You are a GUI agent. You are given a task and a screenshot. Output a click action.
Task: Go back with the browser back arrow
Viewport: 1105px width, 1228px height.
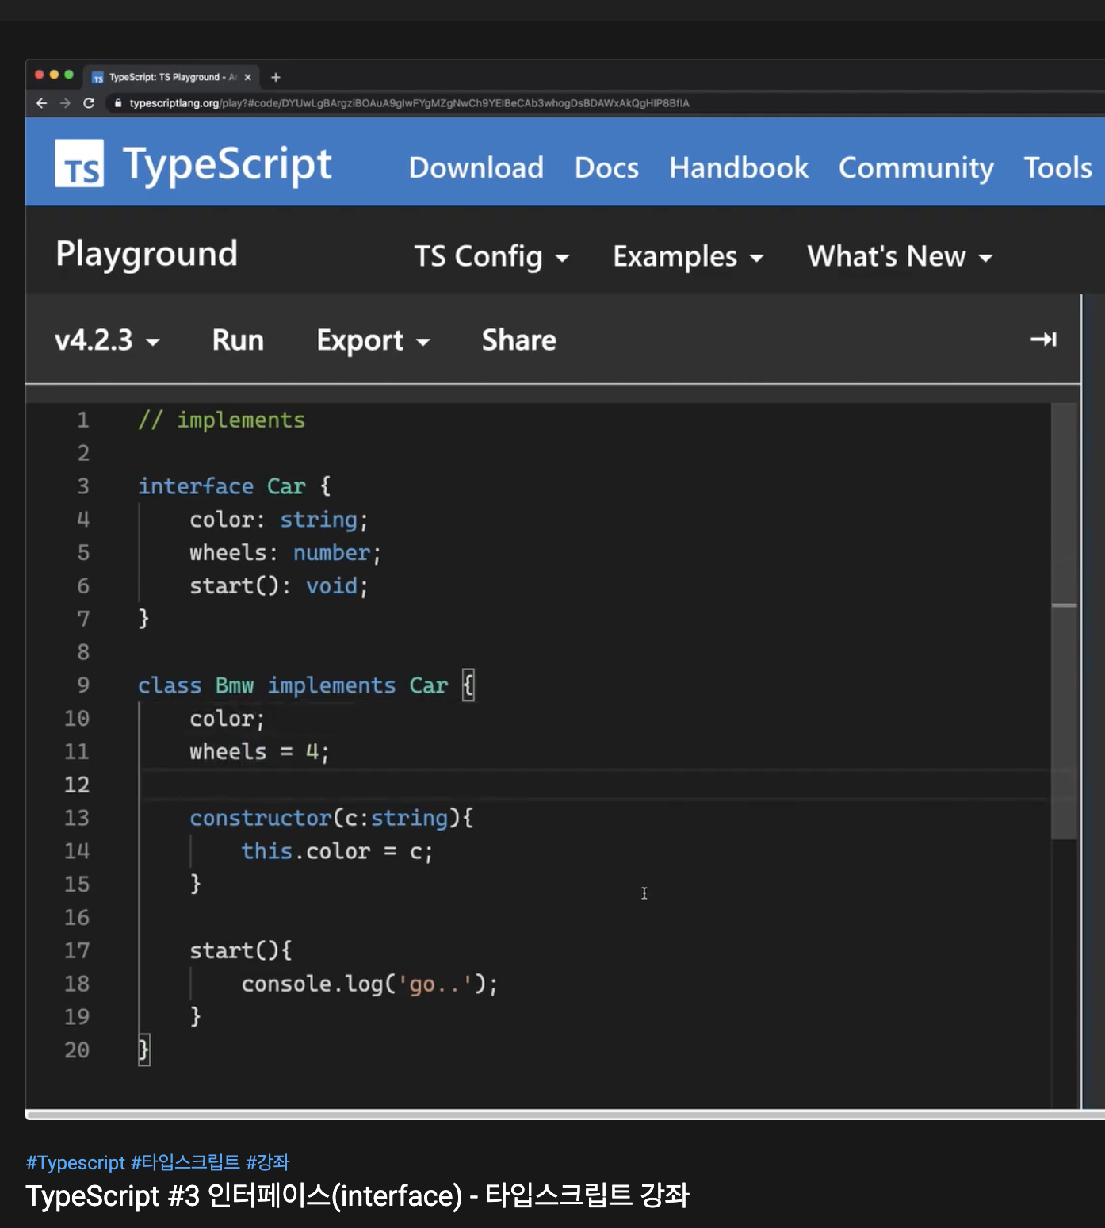point(42,103)
